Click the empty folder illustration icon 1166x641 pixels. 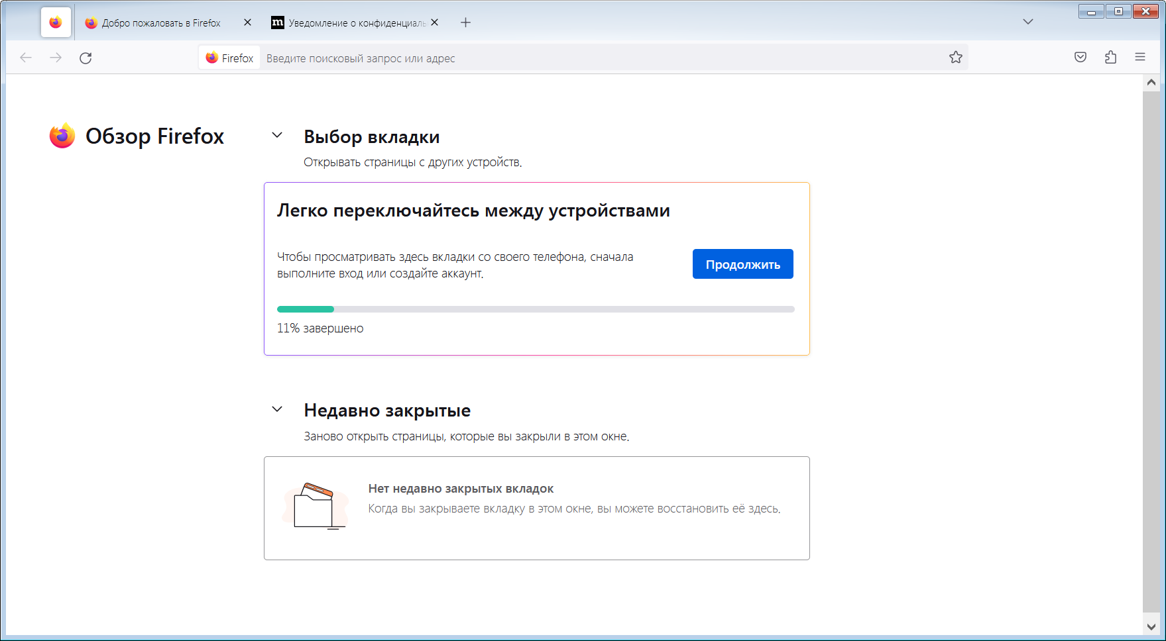(x=316, y=507)
